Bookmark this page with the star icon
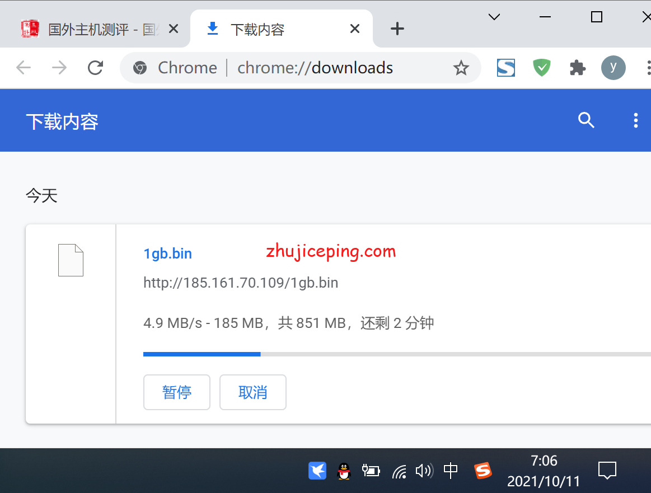Screen dimensions: 651x493 pos(461,68)
